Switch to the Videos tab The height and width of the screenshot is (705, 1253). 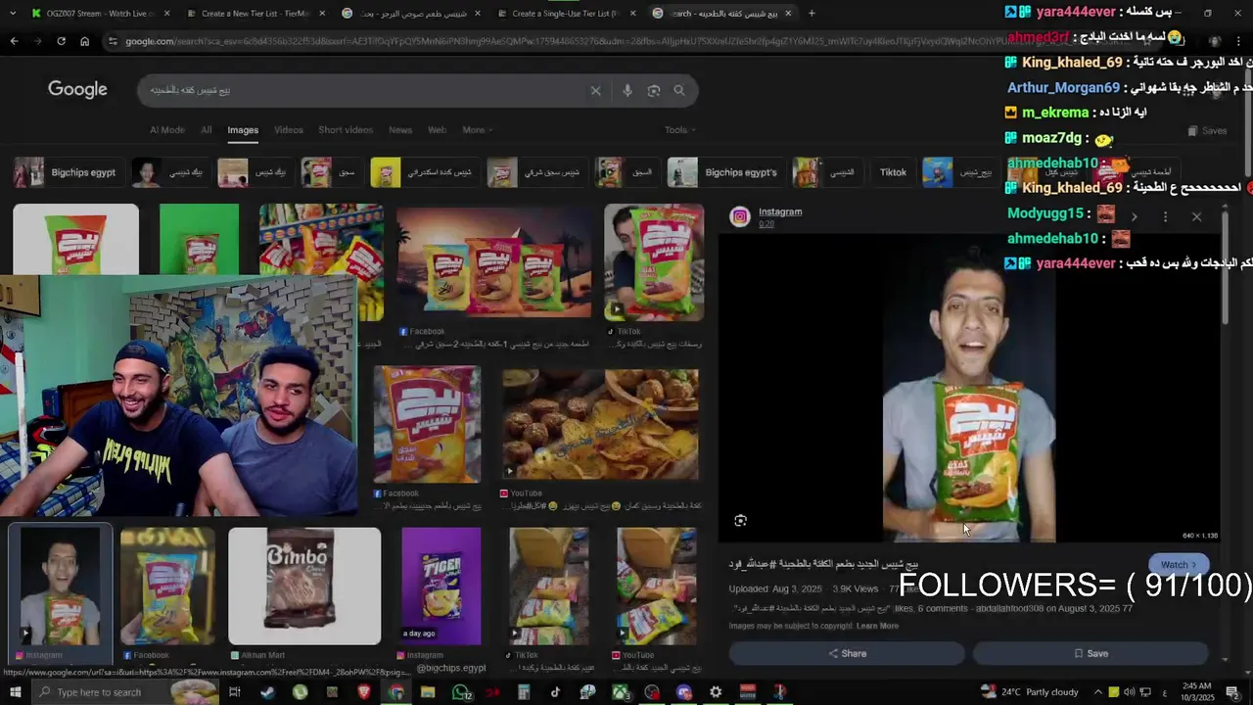click(289, 130)
